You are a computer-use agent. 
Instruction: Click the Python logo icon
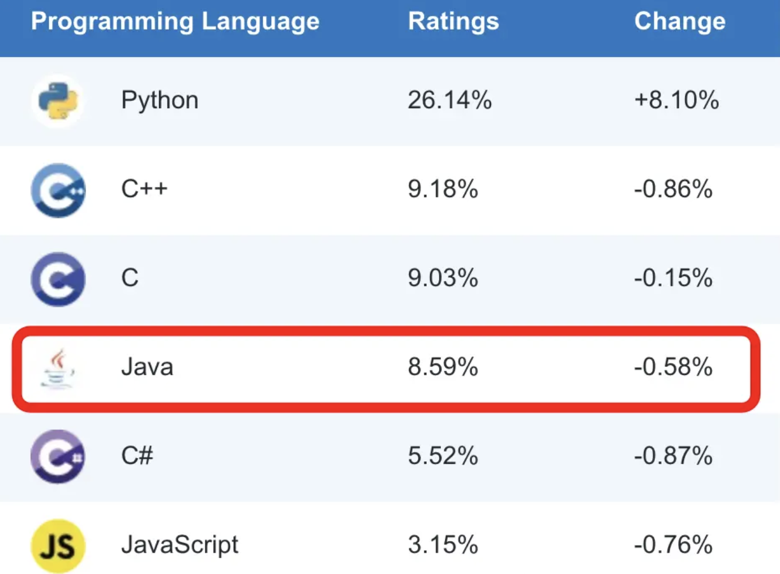58,101
